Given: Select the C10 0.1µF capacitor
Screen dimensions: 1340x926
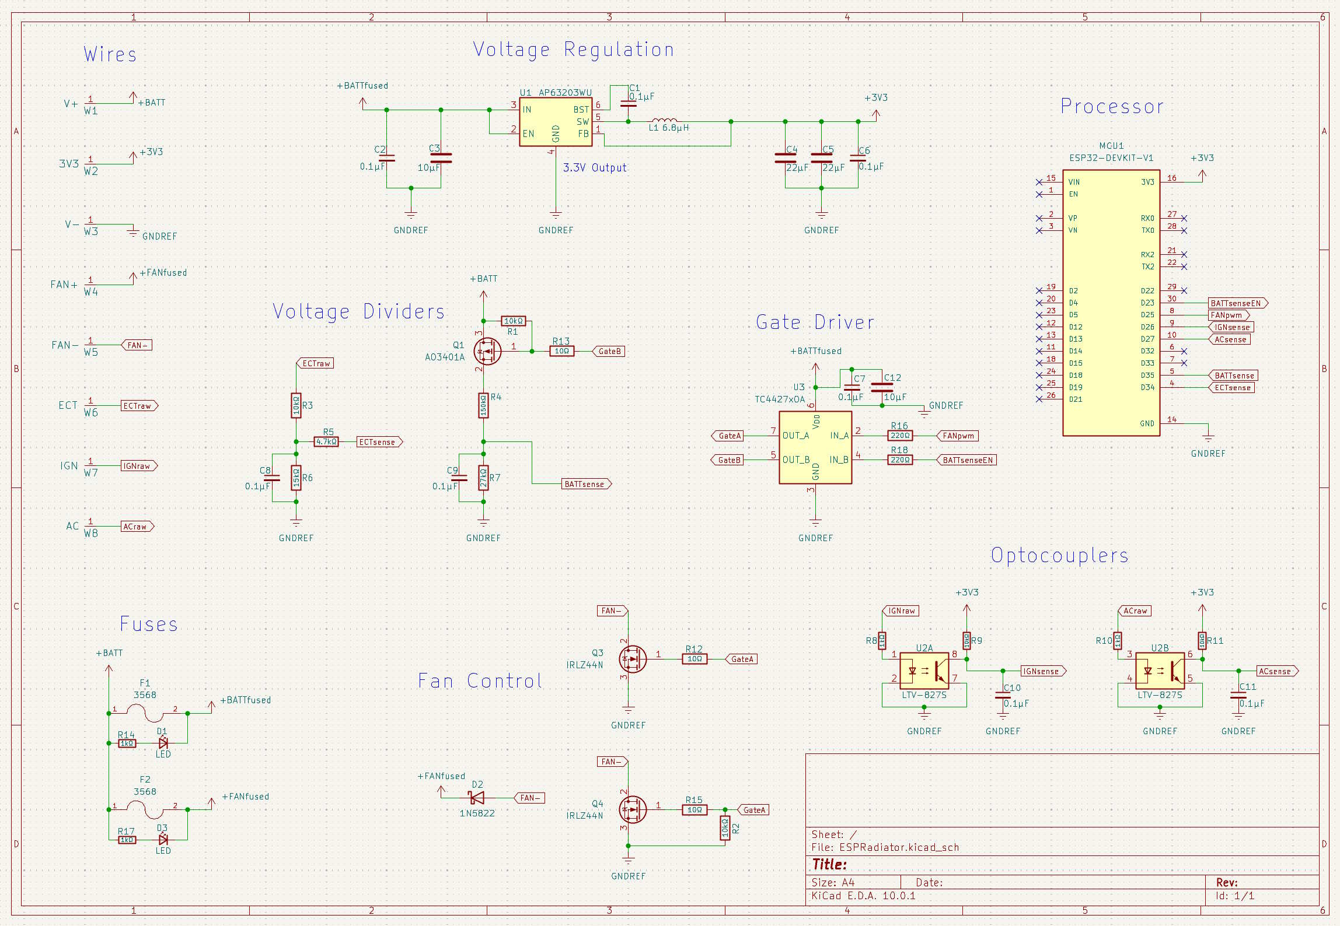Looking at the screenshot, I should point(1003,695).
